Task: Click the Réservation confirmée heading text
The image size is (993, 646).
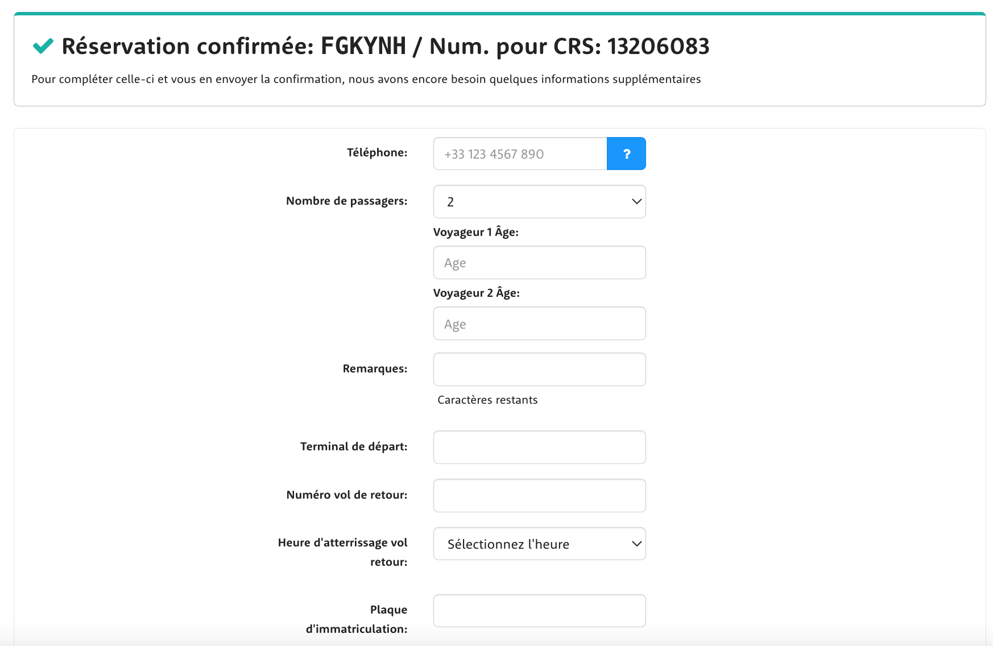Action: tap(385, 46)
